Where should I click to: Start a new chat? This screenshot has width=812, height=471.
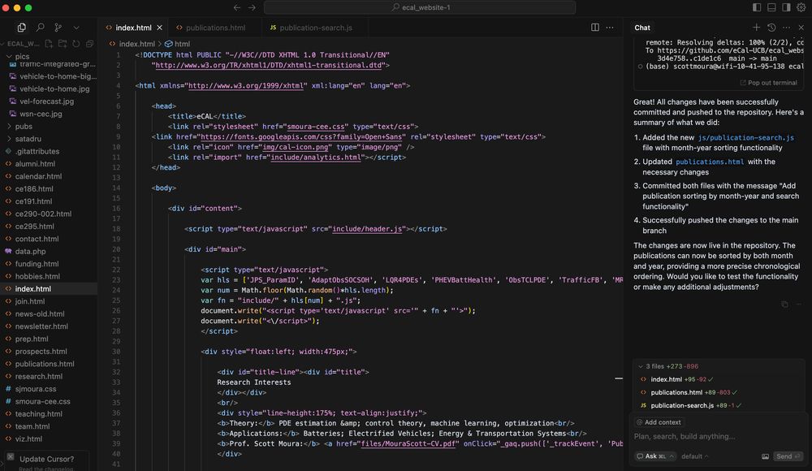coord(756,28)
